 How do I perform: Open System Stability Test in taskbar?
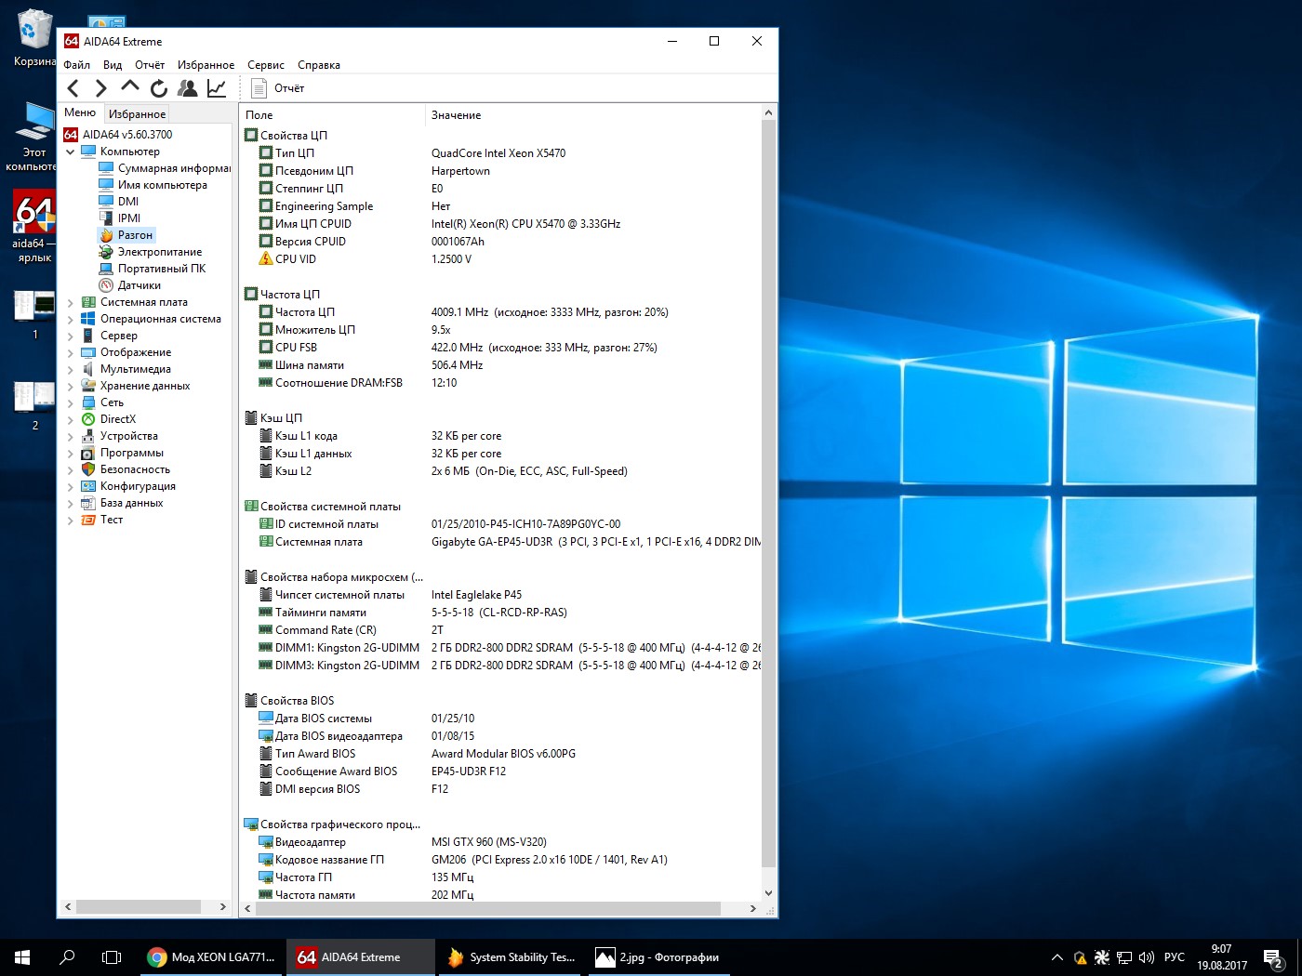point(512,957)
